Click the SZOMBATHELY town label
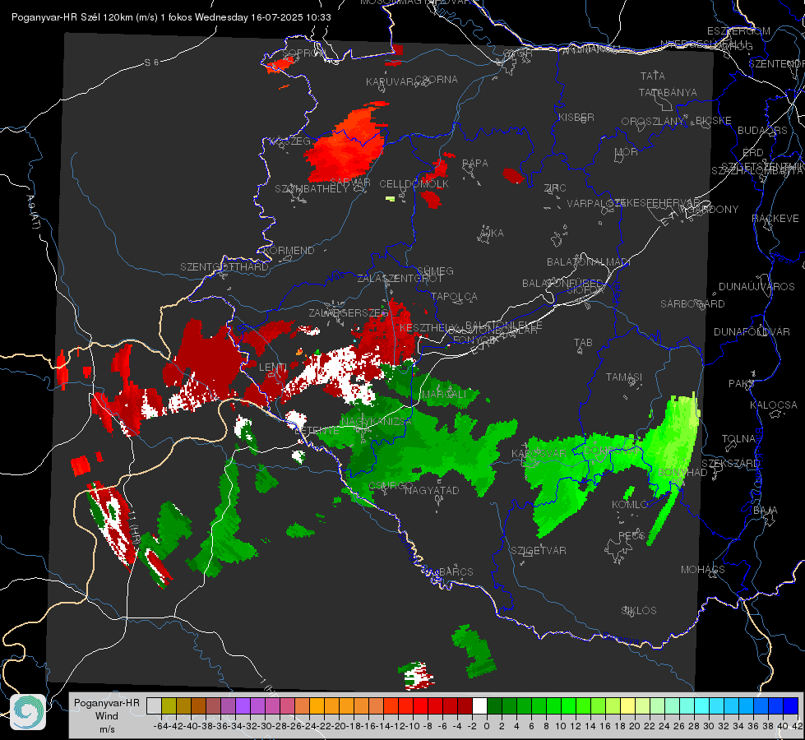Screen dimensions: 805x740 click(x=312, y=188)
